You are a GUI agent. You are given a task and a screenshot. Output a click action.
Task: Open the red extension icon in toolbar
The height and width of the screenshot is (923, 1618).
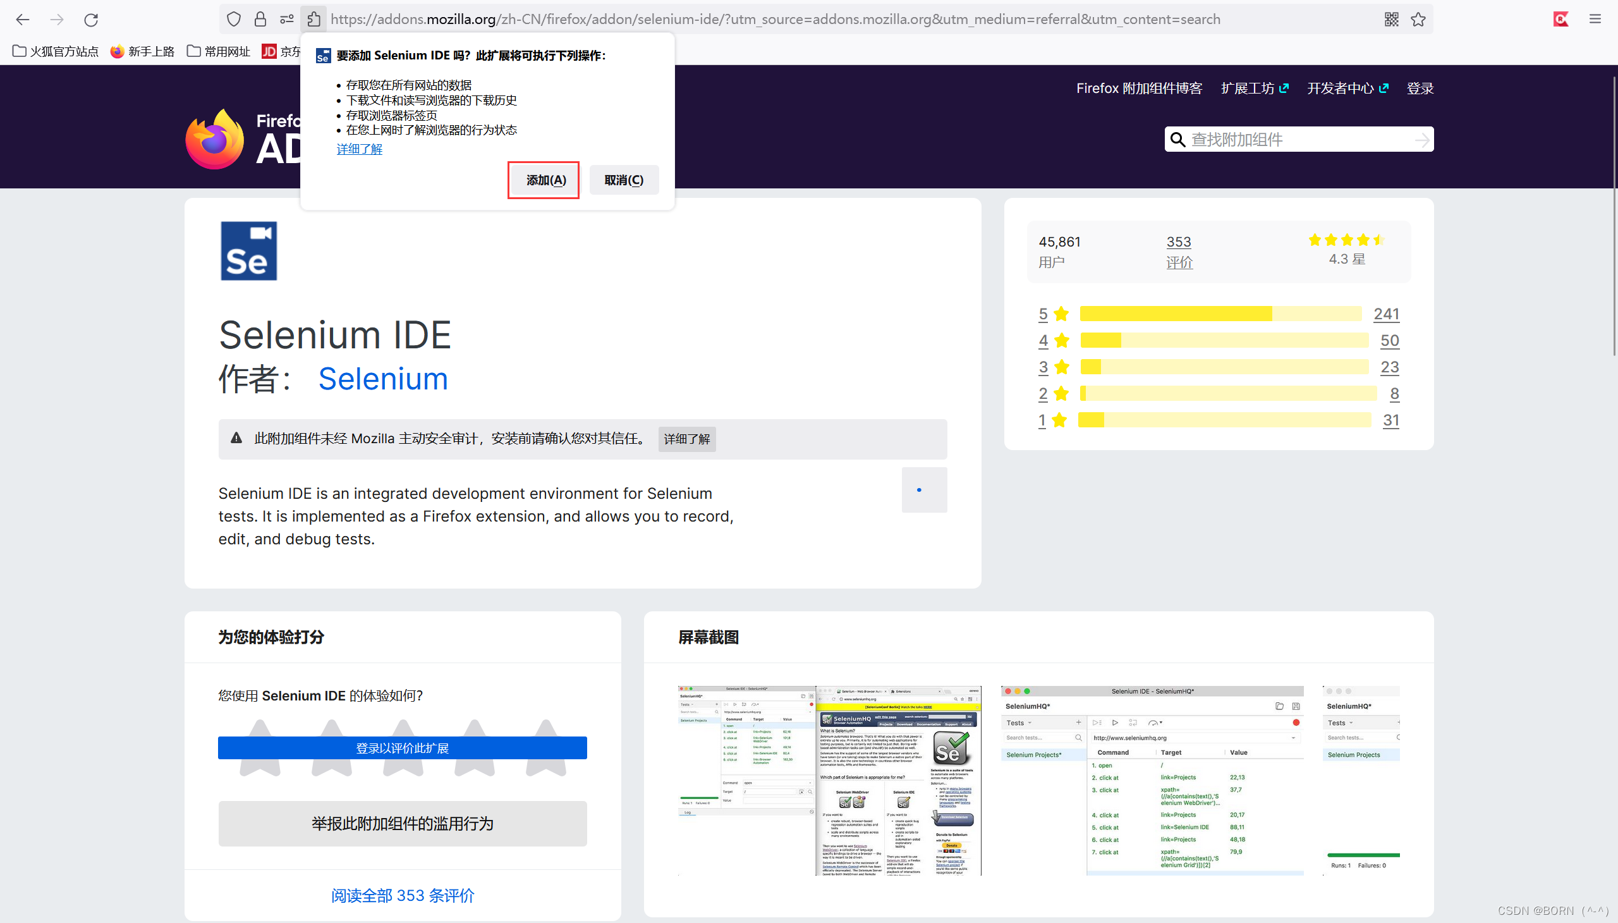(1561, 20)
